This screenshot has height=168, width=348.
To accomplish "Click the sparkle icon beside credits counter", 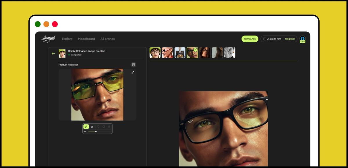I will (x=264, y=39).
